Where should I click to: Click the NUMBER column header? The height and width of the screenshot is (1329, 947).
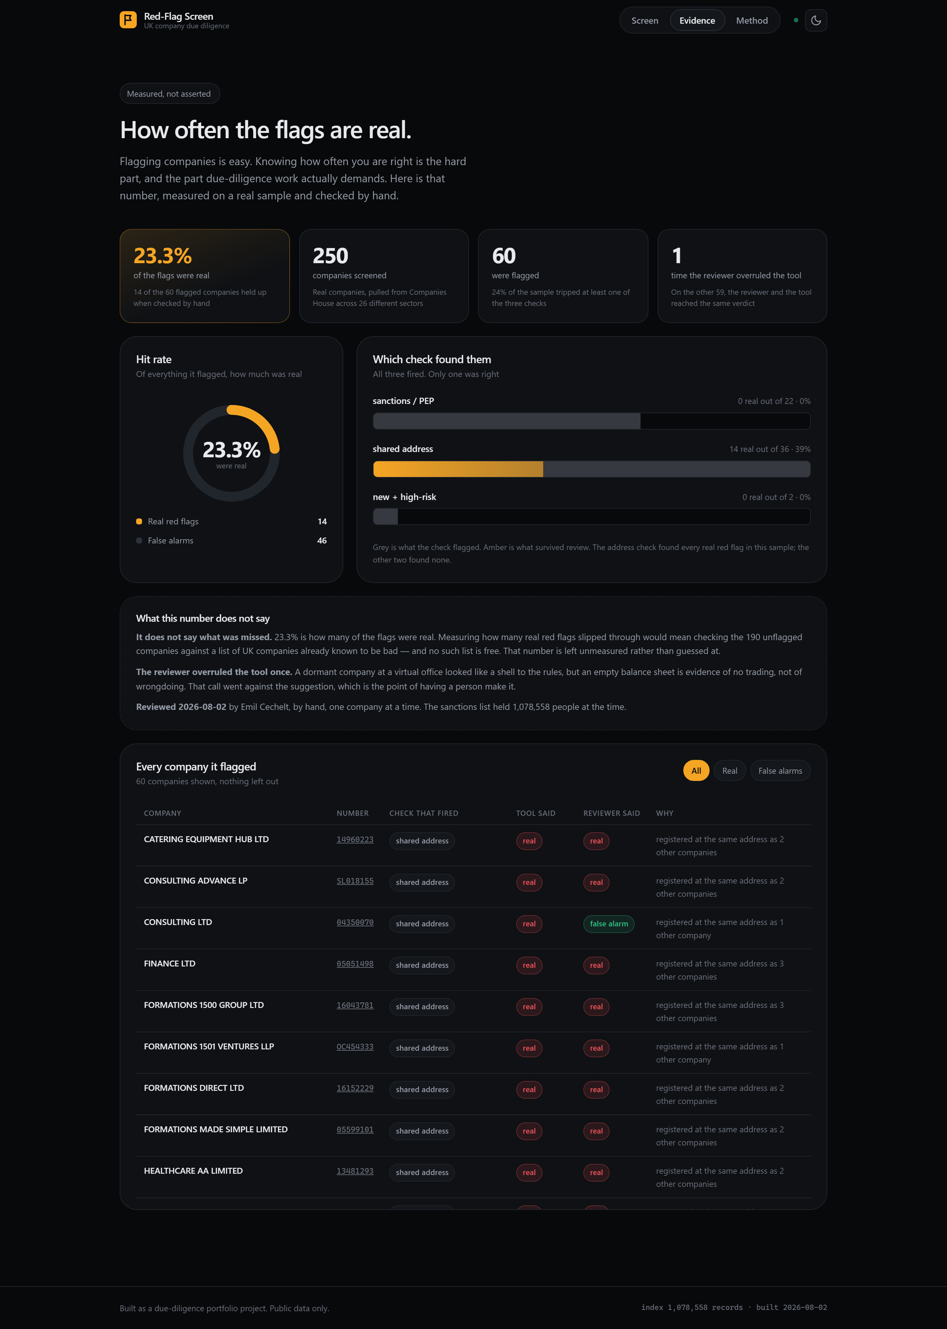coord(353,813)
